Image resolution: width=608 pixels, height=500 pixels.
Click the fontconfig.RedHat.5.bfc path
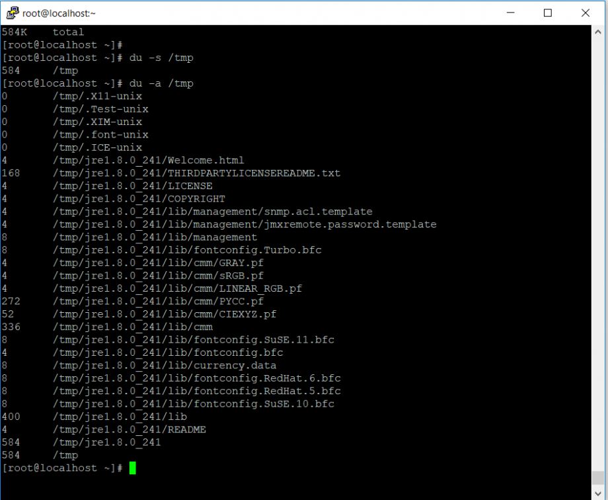196,391
